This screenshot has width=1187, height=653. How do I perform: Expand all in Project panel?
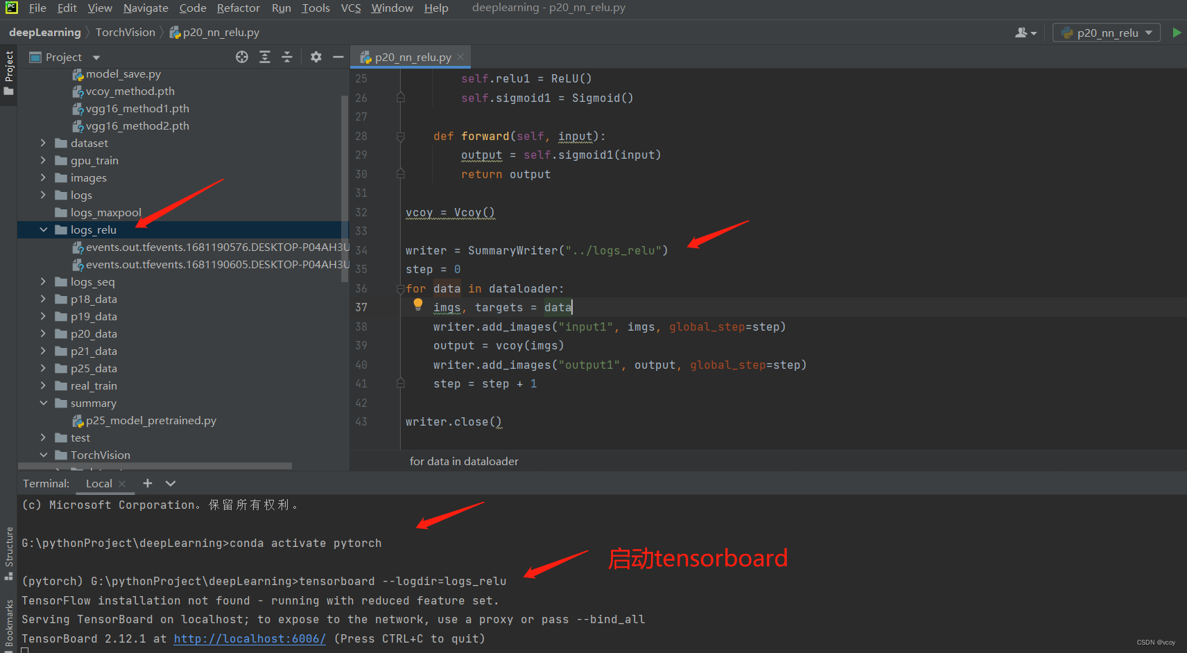[x=265, y=57]
